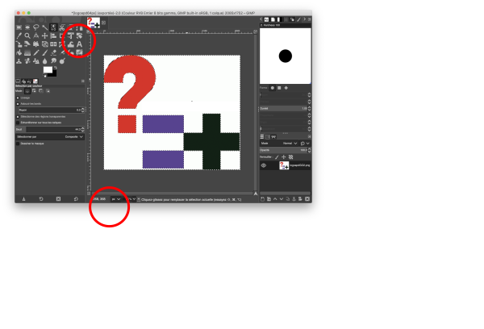
Task: Pick the Move tool
Action: pos(45,35)
